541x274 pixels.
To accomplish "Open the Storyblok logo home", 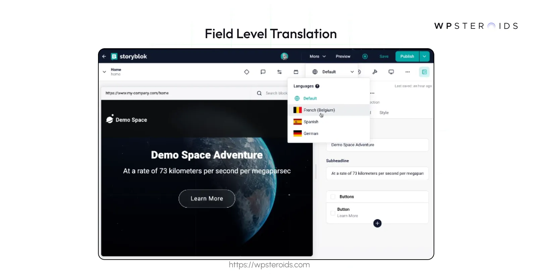I will coord(129,56).
